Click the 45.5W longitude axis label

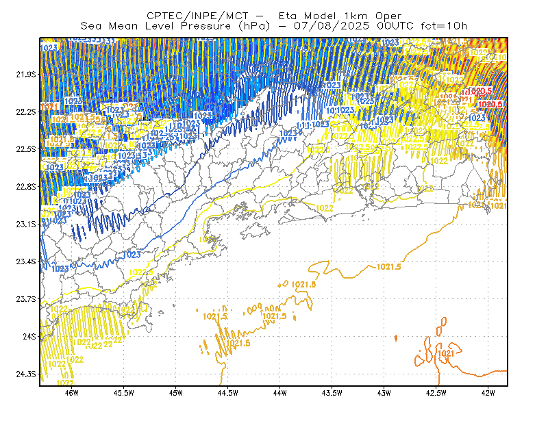(x=124, y=393)
